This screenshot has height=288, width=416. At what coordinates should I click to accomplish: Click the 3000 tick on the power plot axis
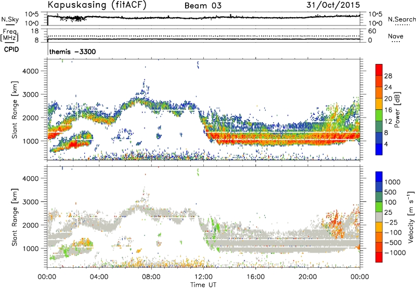point(30,95)
